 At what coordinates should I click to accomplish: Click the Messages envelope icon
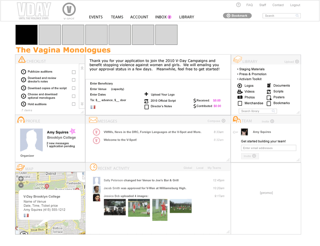coord(93,120)
